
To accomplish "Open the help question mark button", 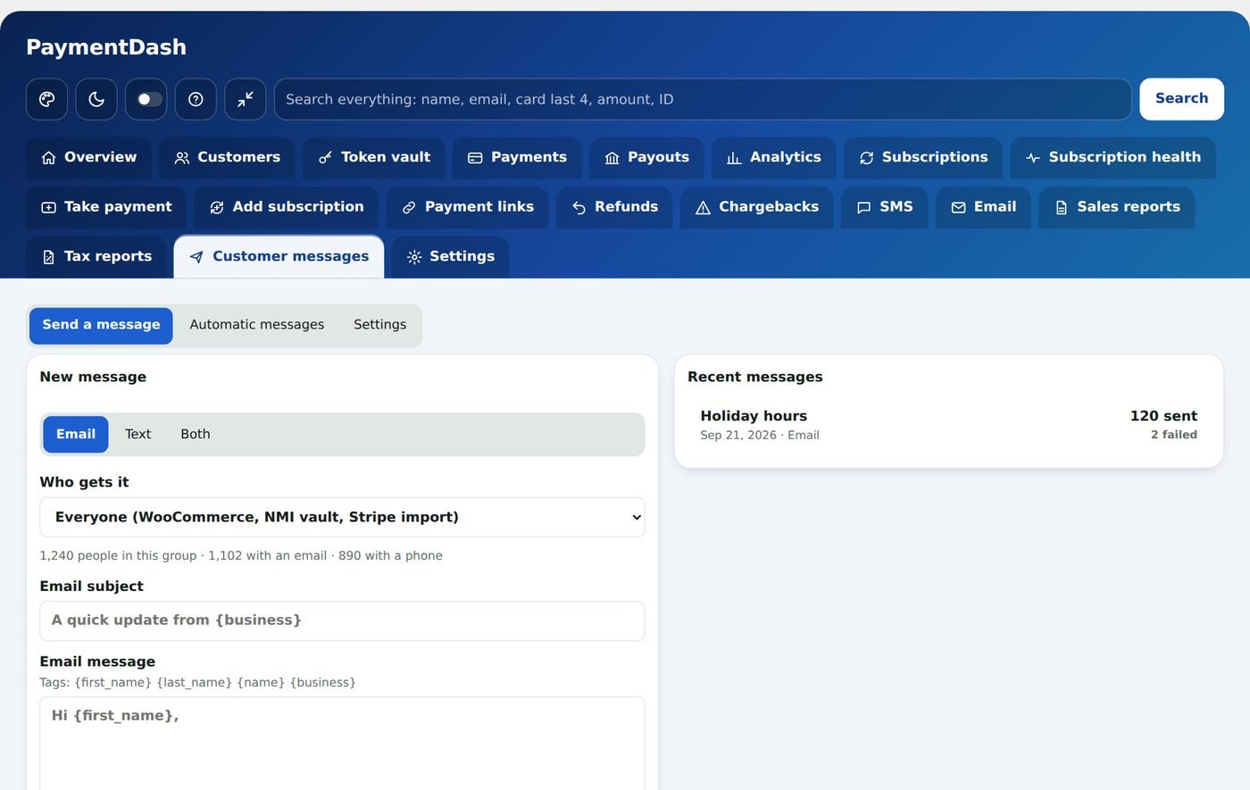I will coord(196,99).
